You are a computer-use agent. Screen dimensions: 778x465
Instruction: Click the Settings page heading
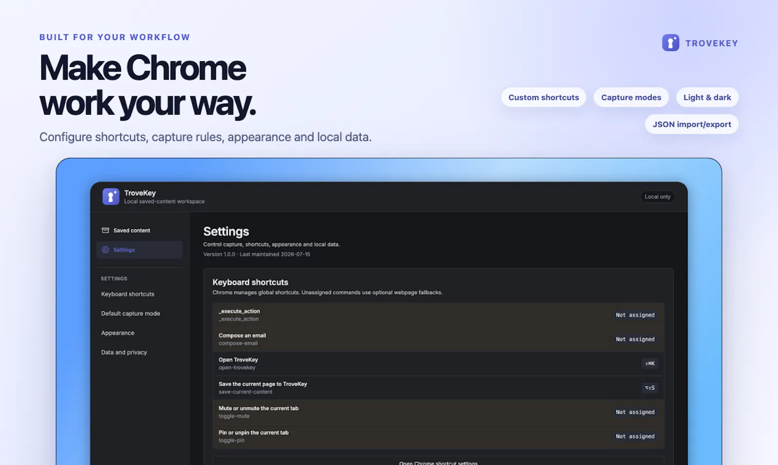226,231
